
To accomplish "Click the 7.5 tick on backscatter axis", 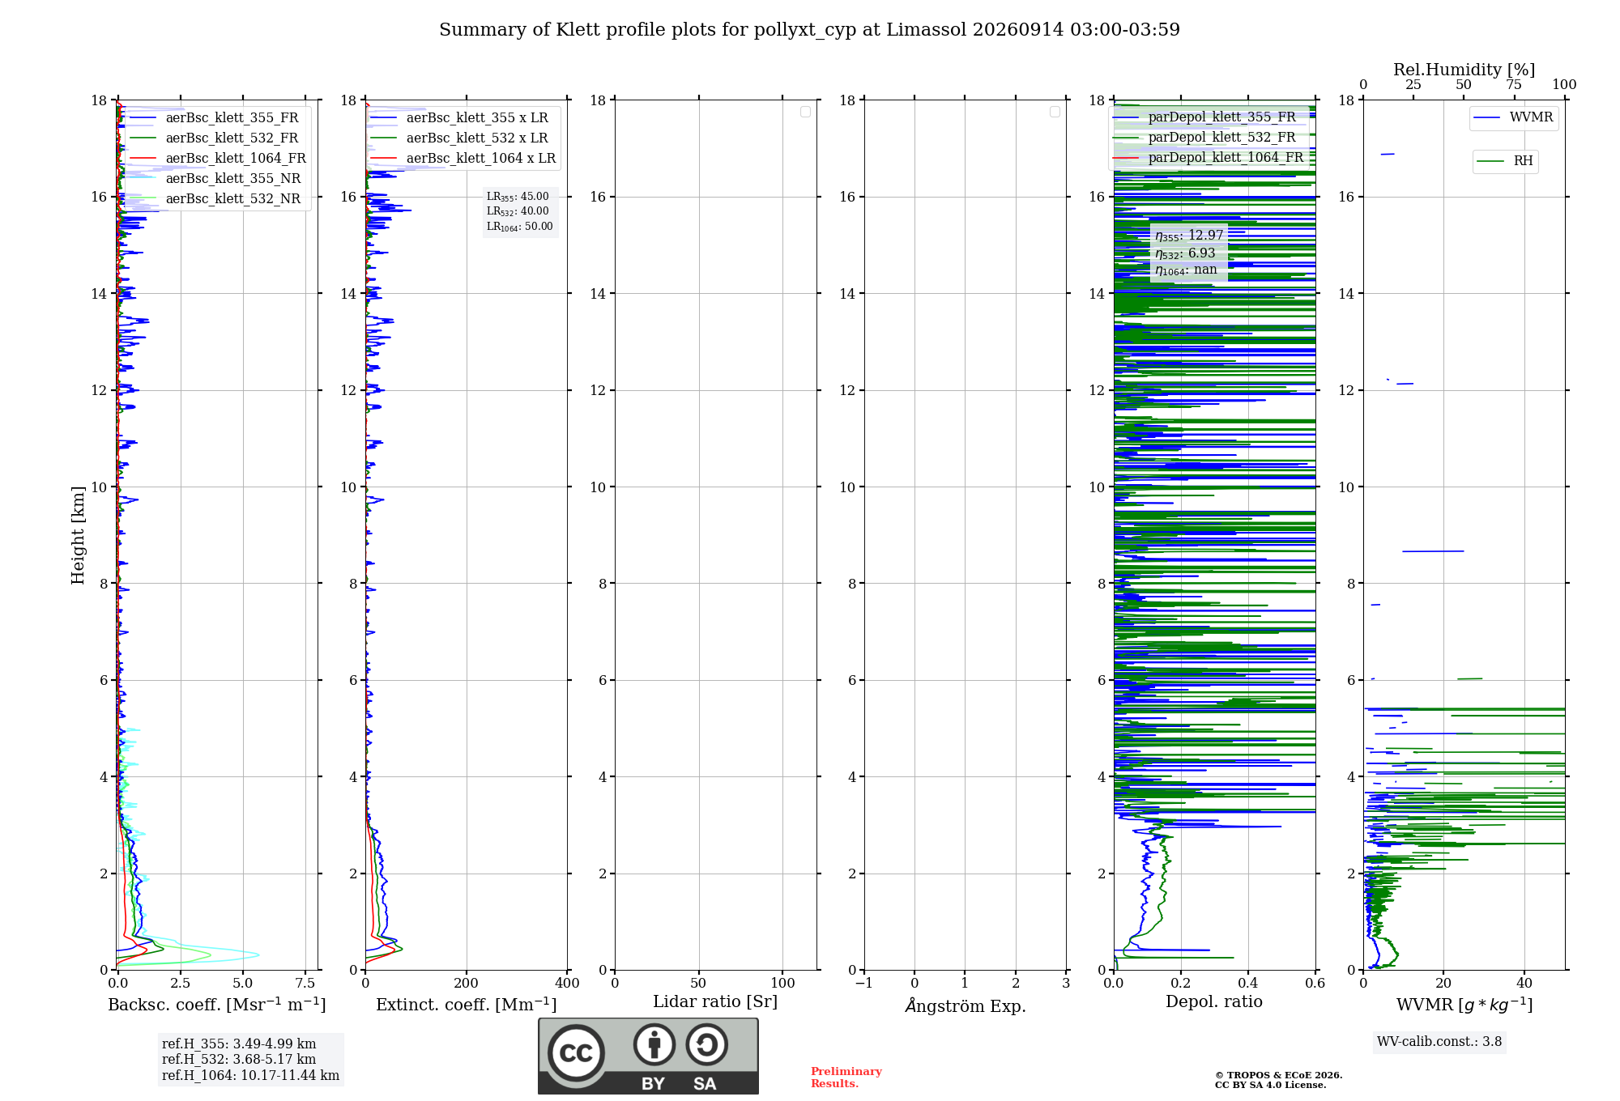I will (x=305, y=983).
